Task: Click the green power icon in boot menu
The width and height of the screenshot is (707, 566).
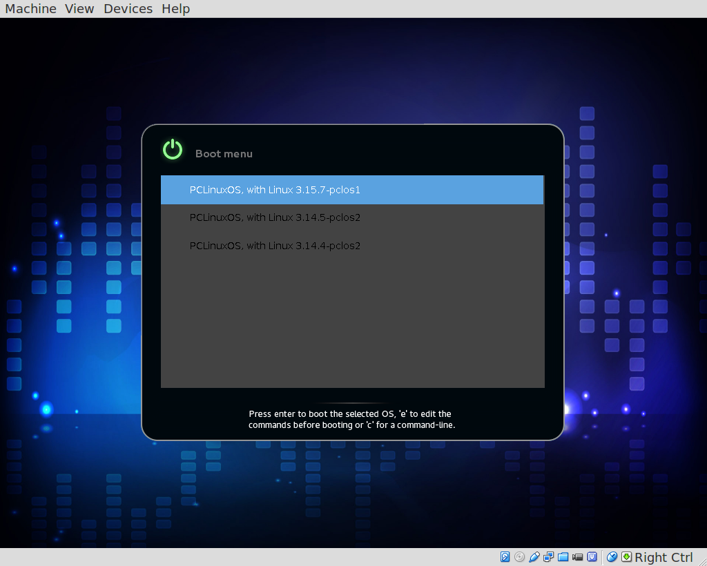Action: point(173,150)
